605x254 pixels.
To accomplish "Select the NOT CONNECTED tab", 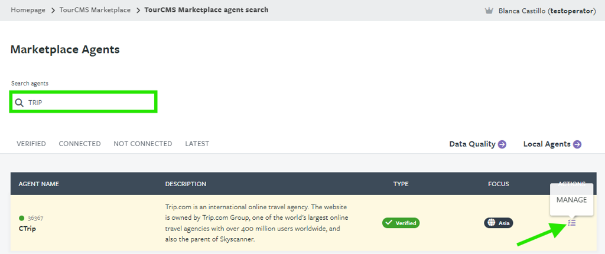I will 143,144.
